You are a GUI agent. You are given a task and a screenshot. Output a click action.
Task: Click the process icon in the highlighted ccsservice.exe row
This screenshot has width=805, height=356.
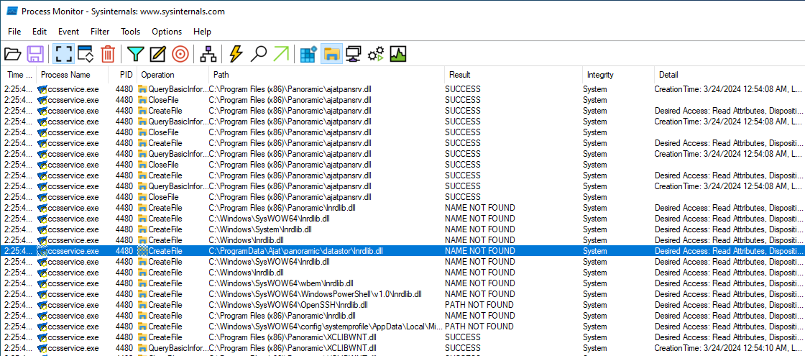42,251
